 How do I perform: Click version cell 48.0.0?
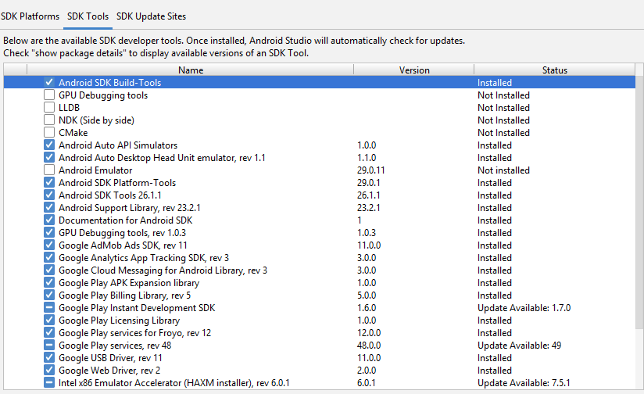click(369, 346)
